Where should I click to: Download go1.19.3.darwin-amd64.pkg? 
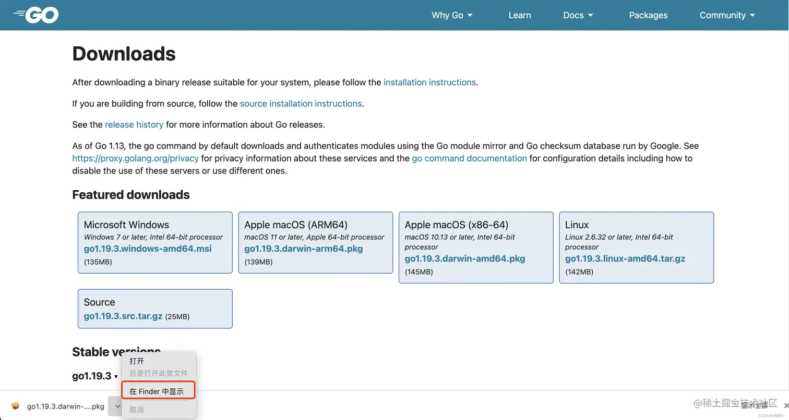465,258
